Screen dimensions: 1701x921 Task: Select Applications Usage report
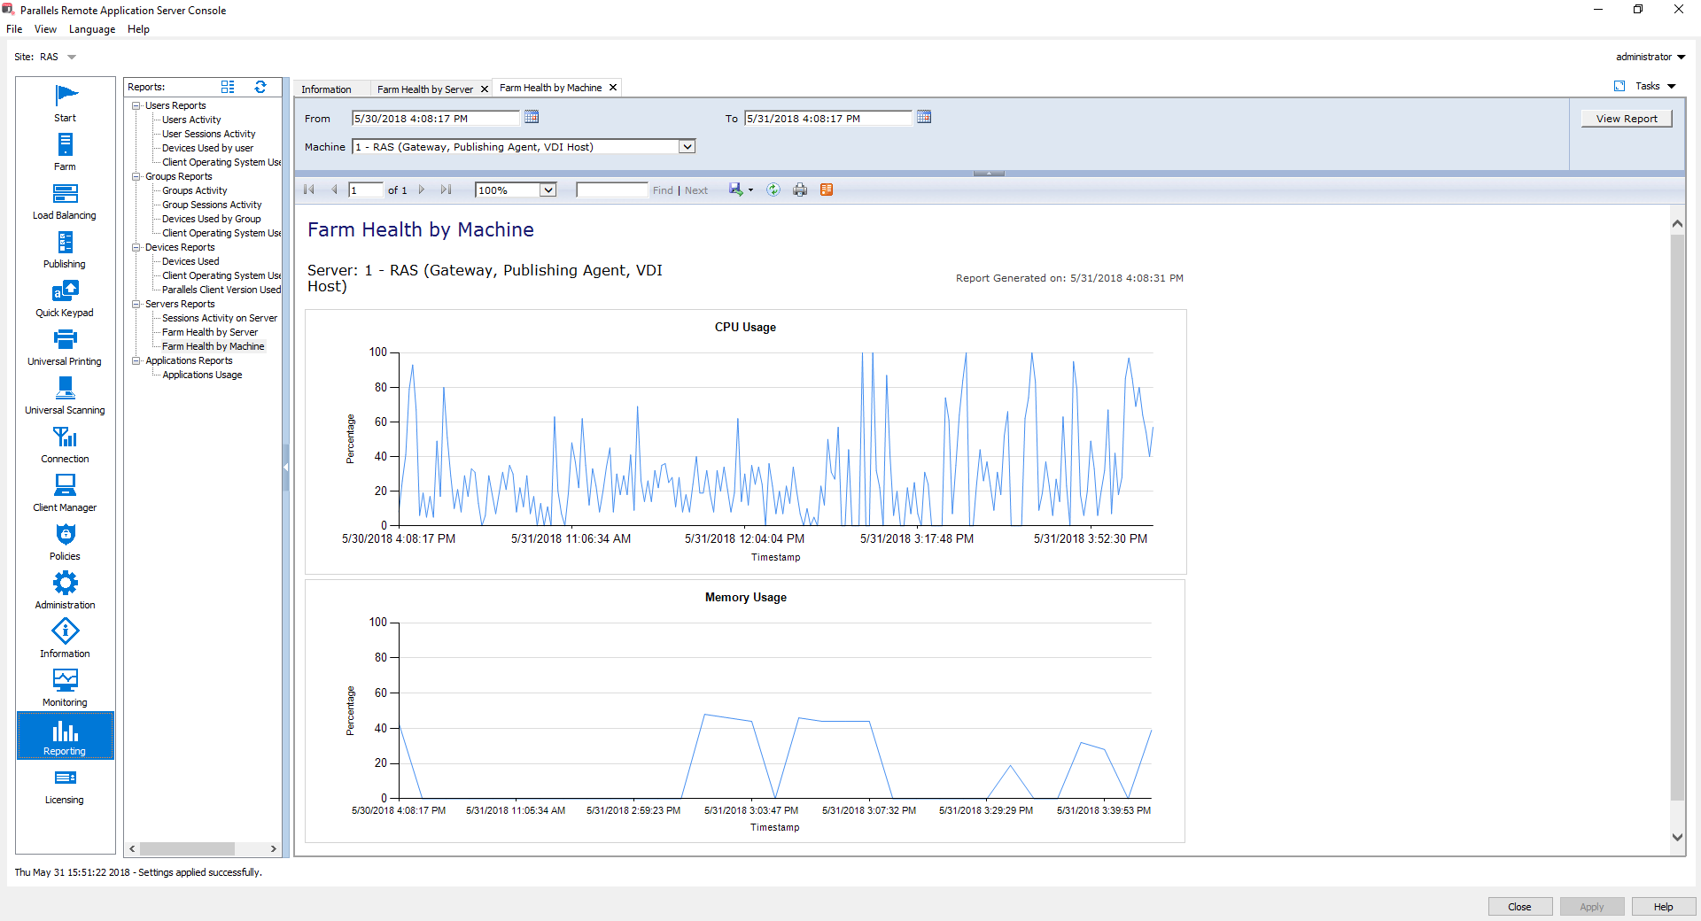(202, 375)
